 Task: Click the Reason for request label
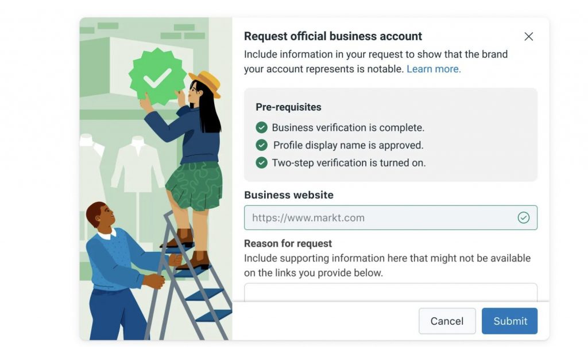(288, 244)
